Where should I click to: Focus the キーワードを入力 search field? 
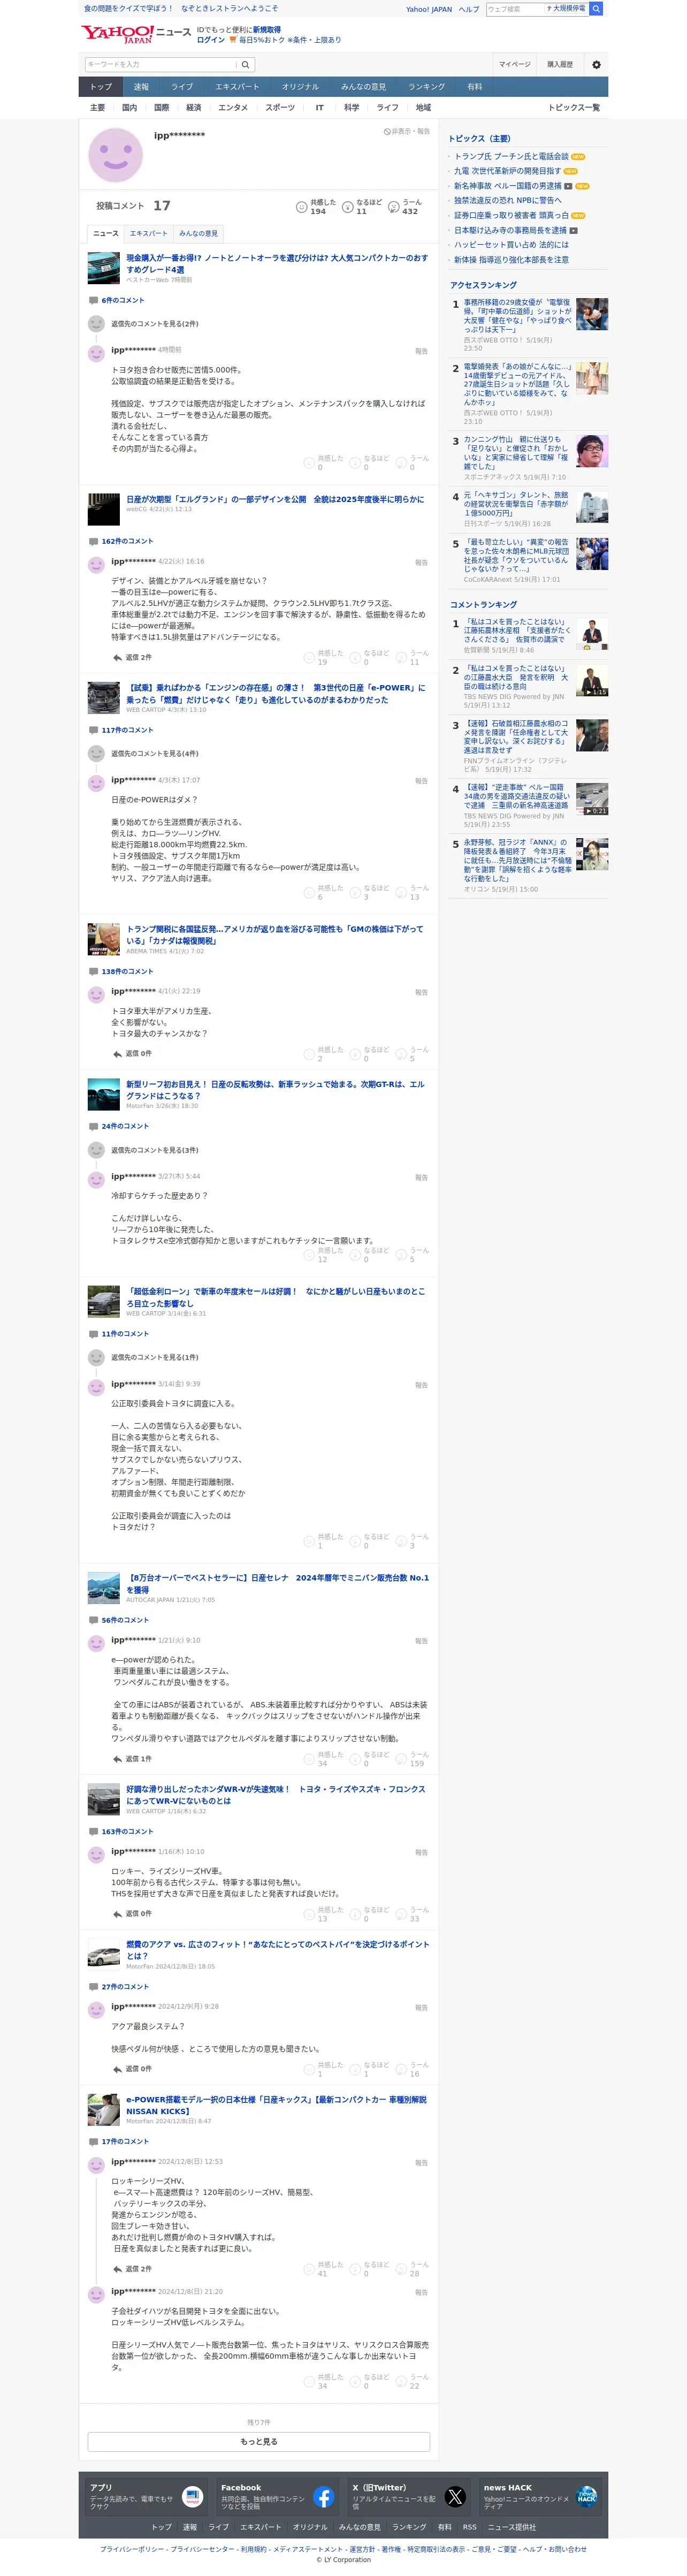(x=161, y=64)
